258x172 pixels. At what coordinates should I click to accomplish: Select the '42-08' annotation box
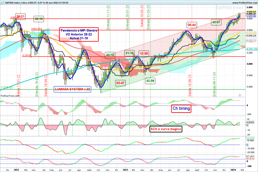coord(150,81)
